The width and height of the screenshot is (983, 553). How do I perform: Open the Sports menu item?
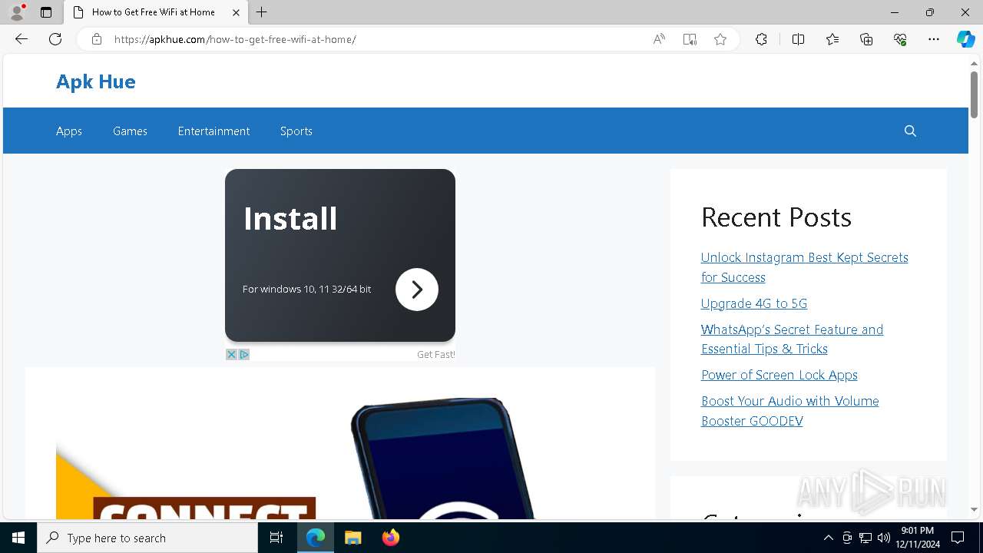(296, 131)
